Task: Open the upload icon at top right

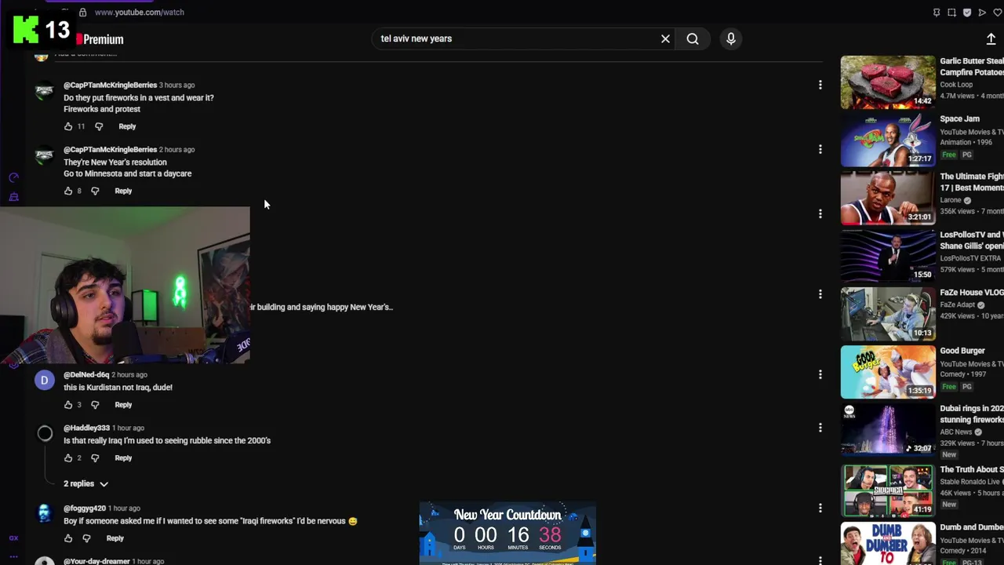Action: point(991,39)
